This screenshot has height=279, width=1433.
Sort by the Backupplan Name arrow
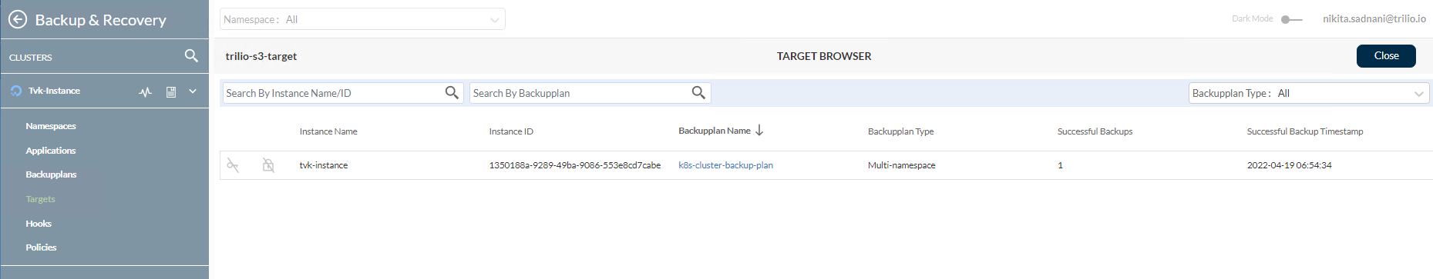759,131
